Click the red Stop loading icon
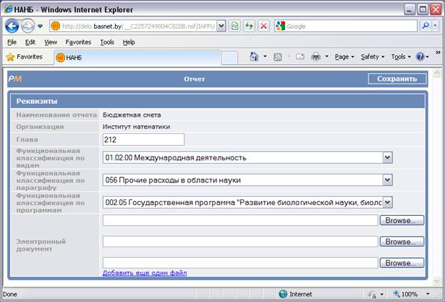The width and height of the screenshot is (445, 302). coord(264,26)
